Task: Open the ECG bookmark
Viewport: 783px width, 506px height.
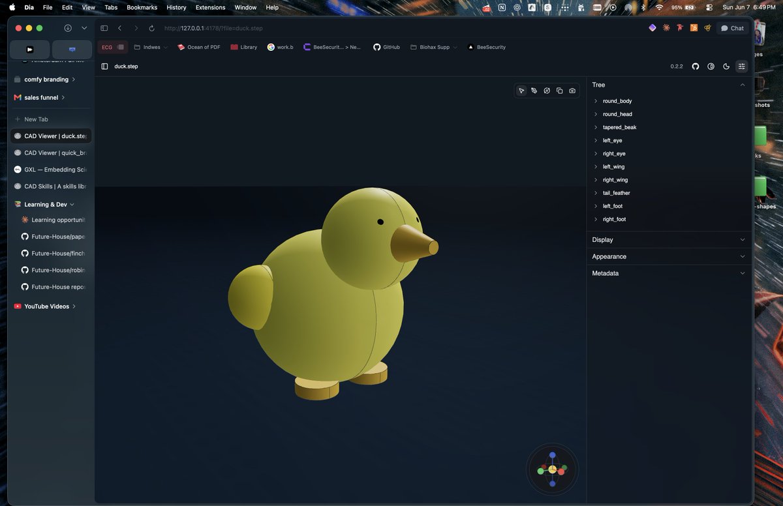Action: click(x=112, y=47)
